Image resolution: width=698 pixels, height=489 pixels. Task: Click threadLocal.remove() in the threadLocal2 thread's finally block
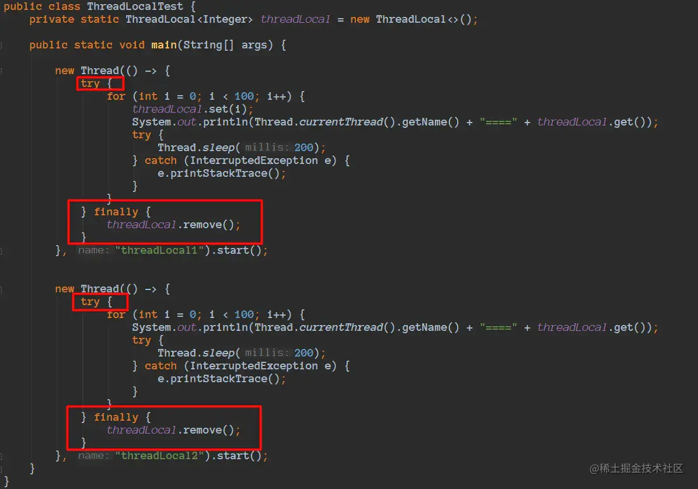click(173, 430)
